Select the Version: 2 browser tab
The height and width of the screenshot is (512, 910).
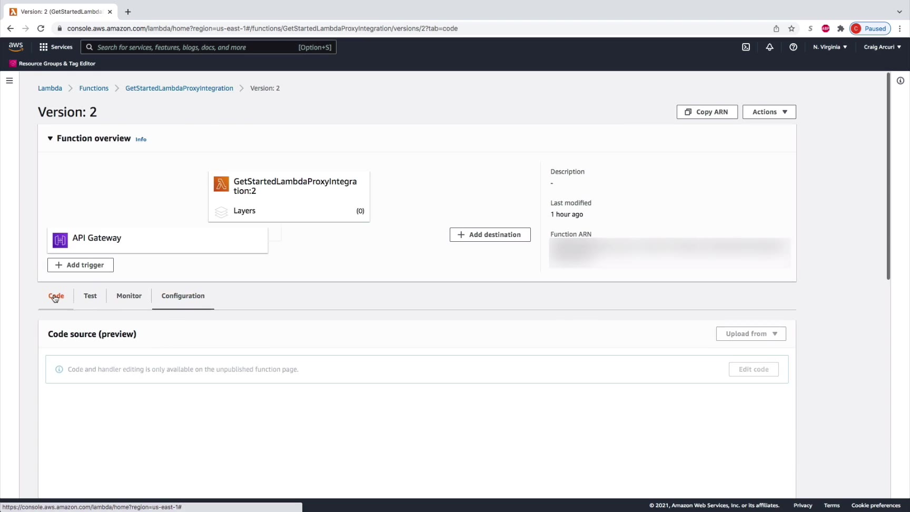point(60,12)
